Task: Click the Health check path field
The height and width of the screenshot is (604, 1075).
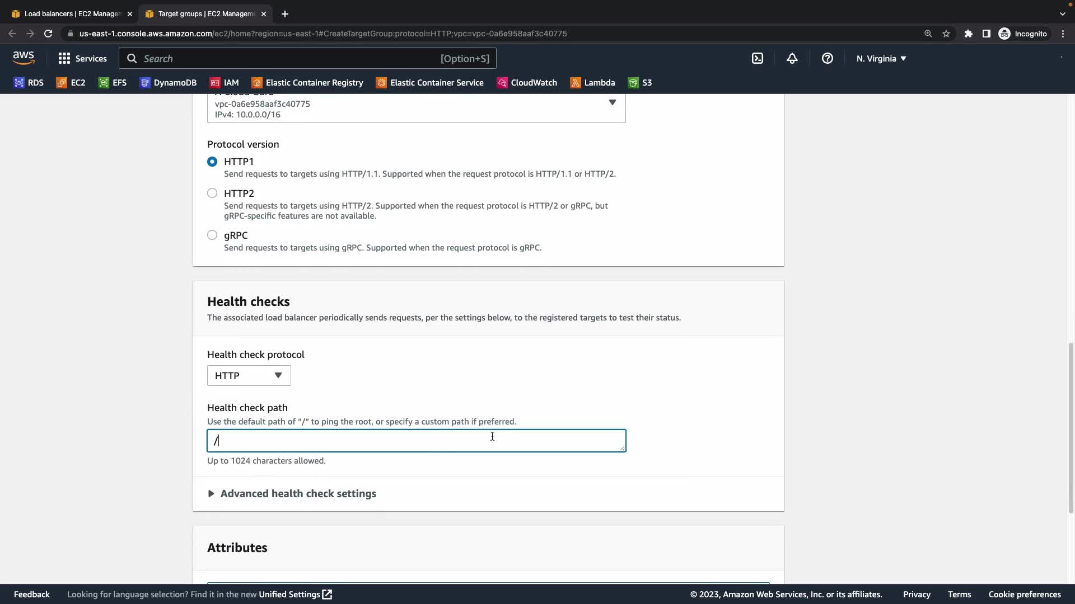Action: (416, 441)
